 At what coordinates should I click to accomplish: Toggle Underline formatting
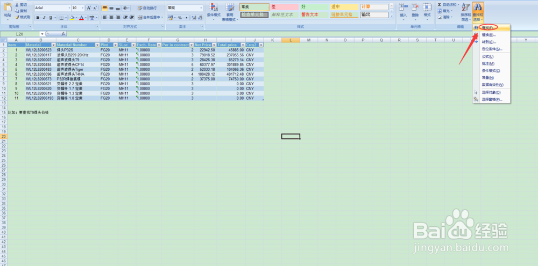(x=51, y=18)
